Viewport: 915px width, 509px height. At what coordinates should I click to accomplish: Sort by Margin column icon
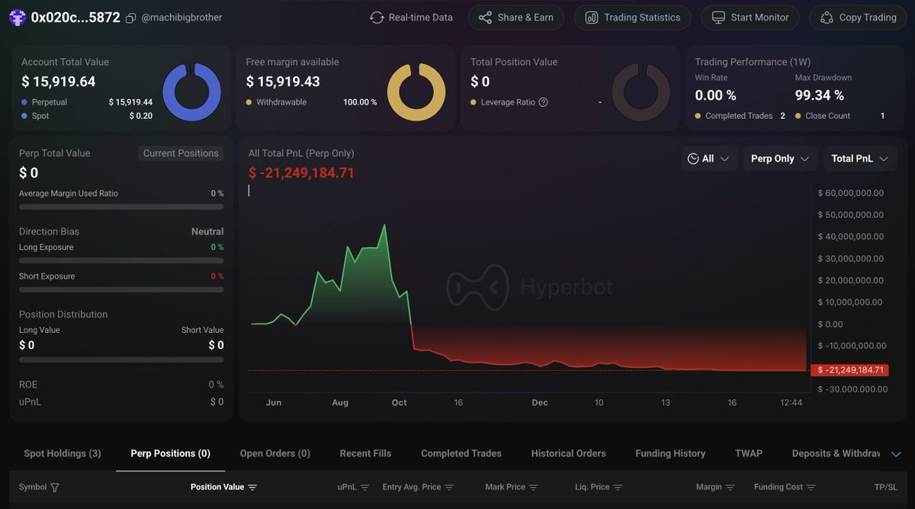pyautogui.click(x=730, y=488)
